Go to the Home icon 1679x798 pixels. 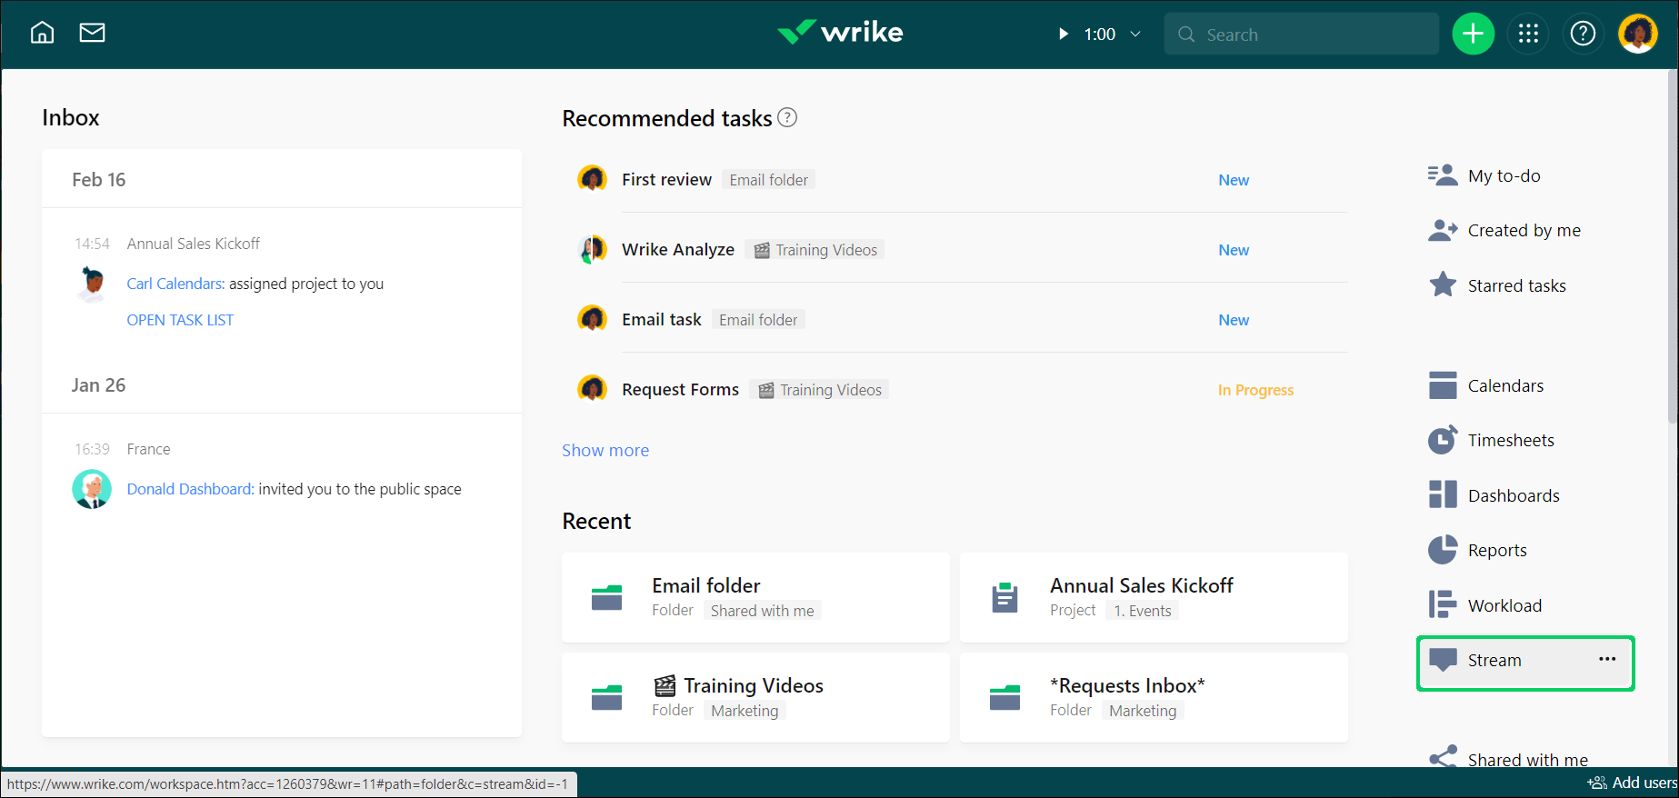click(42, 33)
